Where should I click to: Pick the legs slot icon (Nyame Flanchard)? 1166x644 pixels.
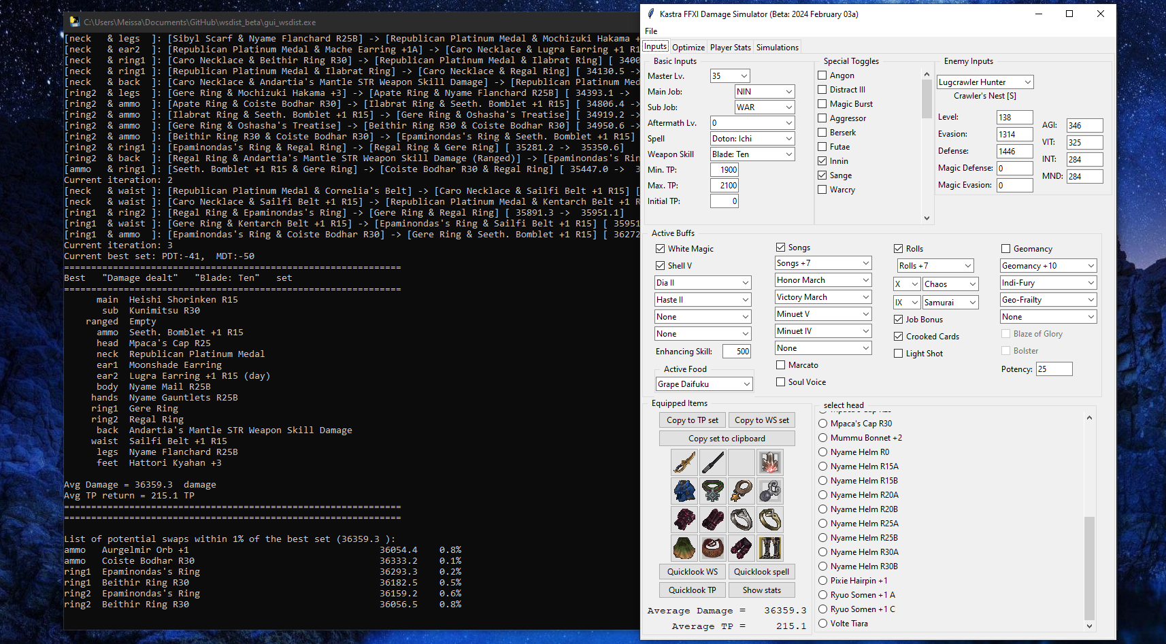(x=742, y=548)
